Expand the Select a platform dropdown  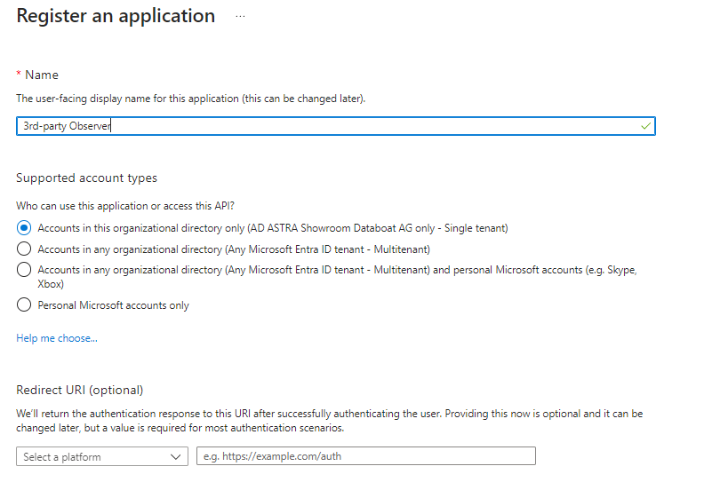click(x=102, y=456)
